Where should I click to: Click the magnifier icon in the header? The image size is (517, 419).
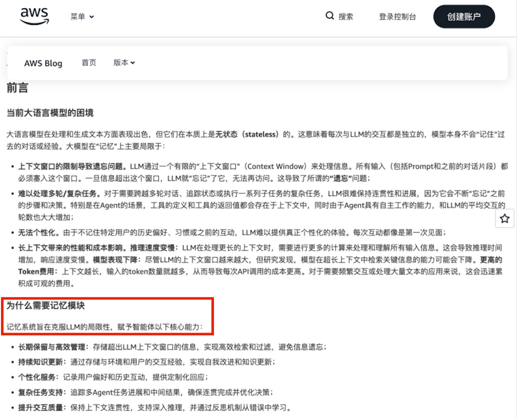point(330,16)
